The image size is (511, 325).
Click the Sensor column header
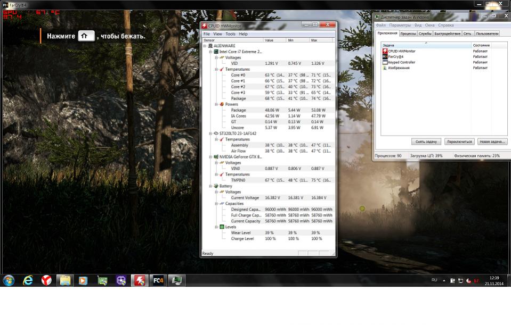coord(233,40)
